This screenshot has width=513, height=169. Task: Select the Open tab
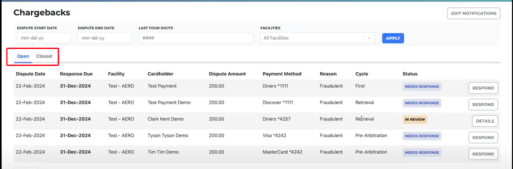(x=23, y=56)
